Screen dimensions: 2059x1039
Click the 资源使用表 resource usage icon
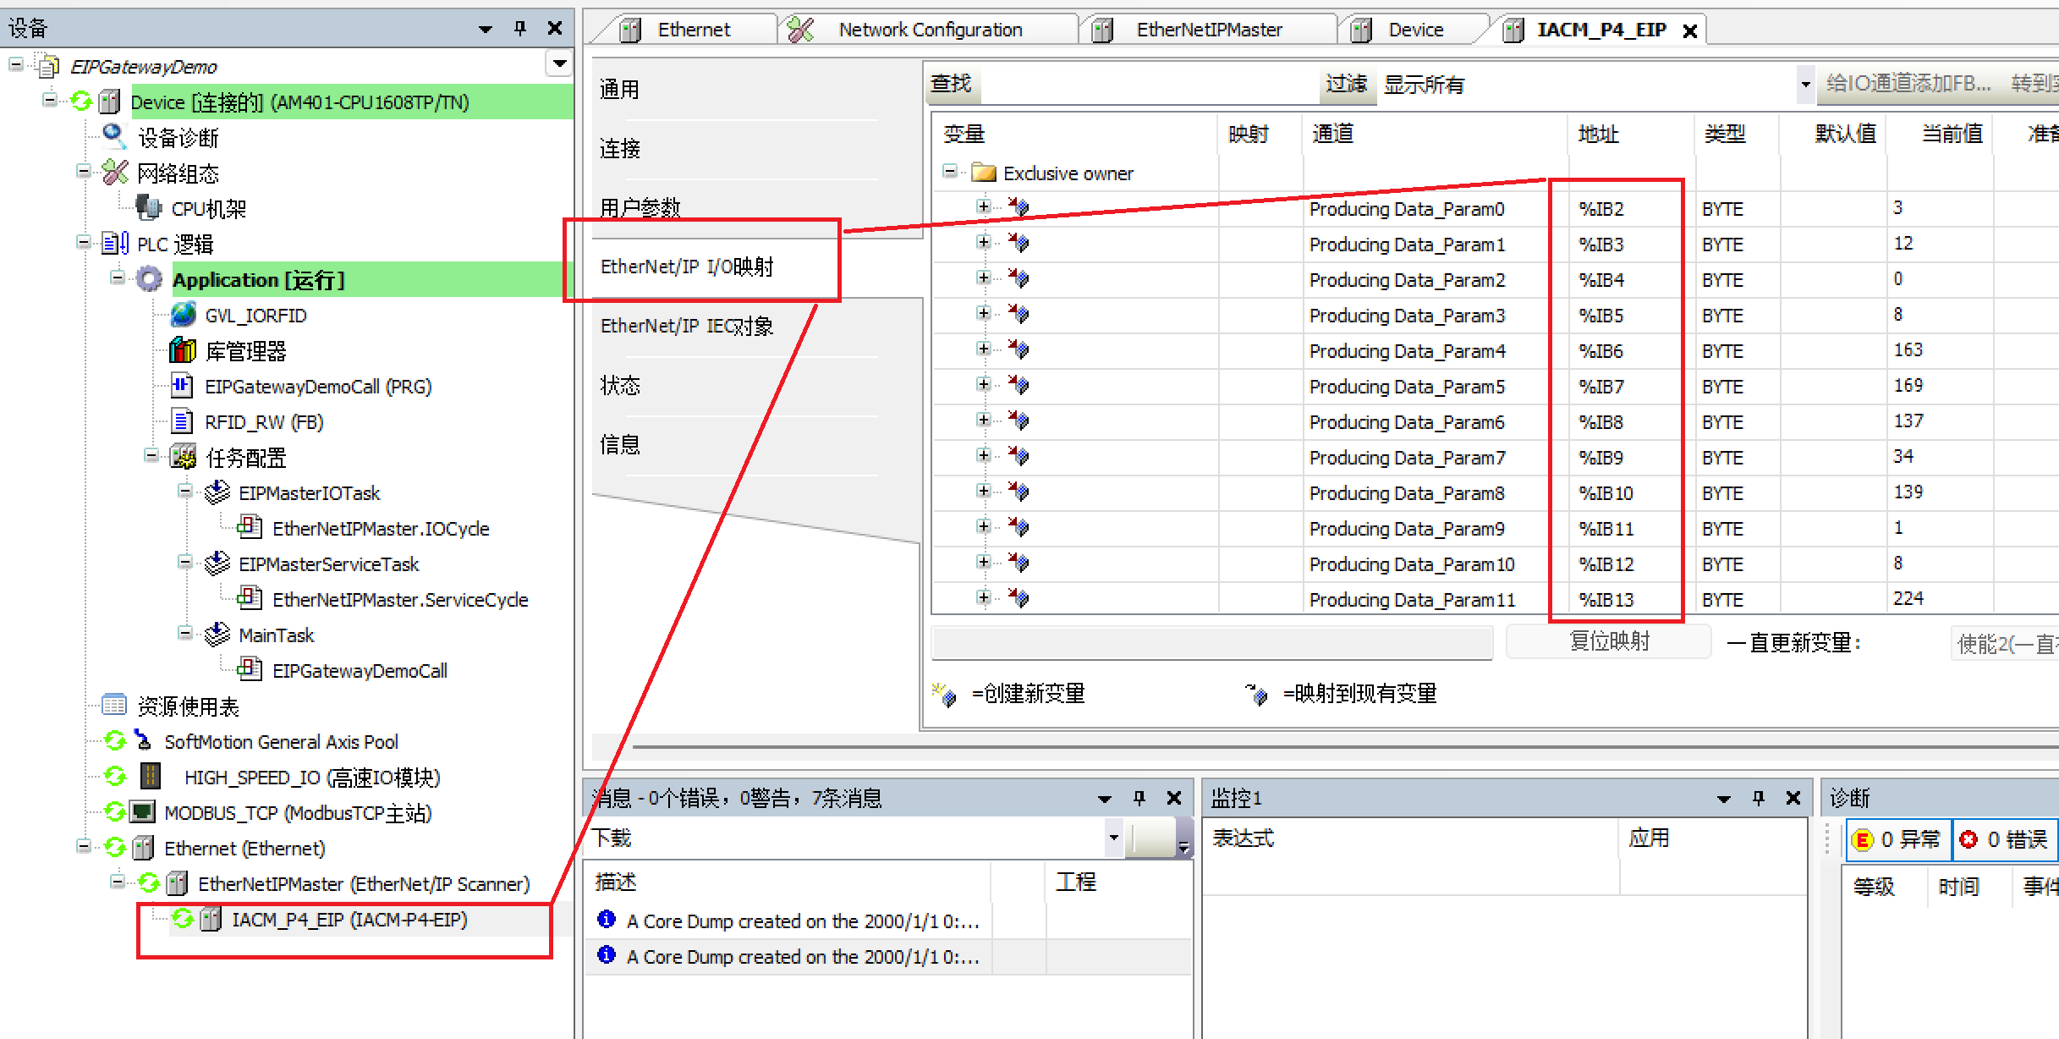[114, 705]
